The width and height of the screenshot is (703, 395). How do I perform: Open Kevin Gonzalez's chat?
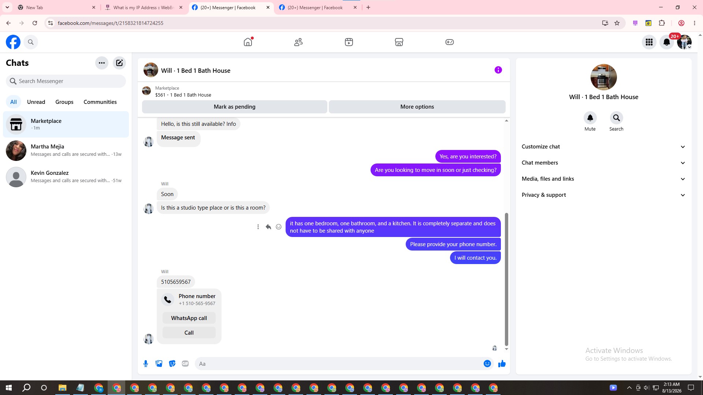pos(66,177)
